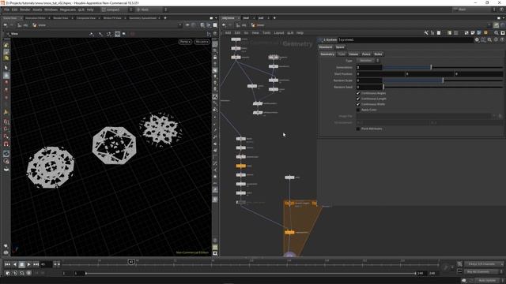This screenshot has width=506, height=284.
Task: Select the Geometry parameter tab
Action: point(327,54)
